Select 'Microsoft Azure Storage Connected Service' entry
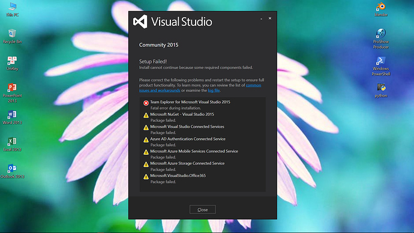The image size is (414, 233). tap(187, 163)
